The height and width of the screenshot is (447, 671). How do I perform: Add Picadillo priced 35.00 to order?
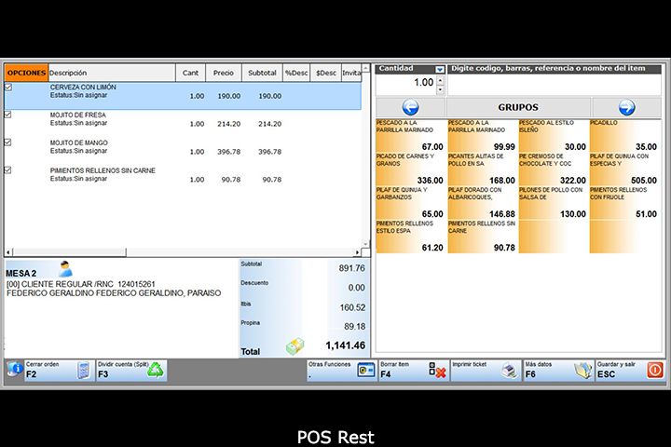(624, 135)
